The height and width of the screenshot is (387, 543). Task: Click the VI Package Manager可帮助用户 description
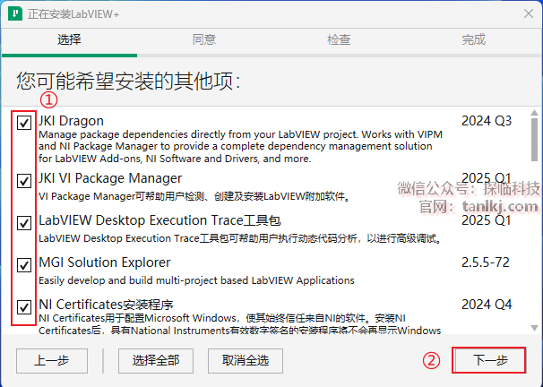coord(195,196)
